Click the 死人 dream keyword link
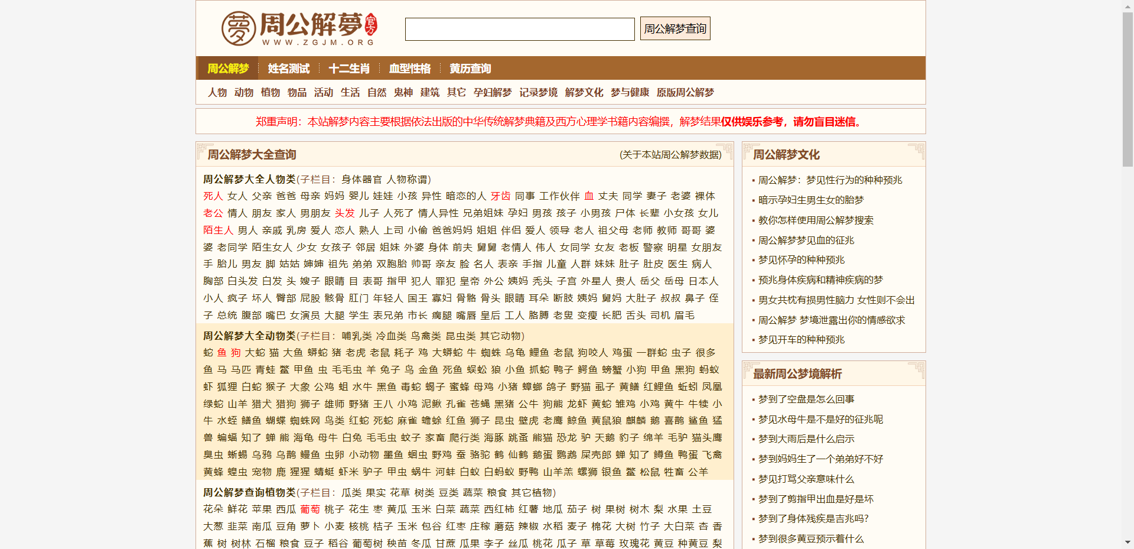This screenshot has width=1134, height=549. click(213, 196)
